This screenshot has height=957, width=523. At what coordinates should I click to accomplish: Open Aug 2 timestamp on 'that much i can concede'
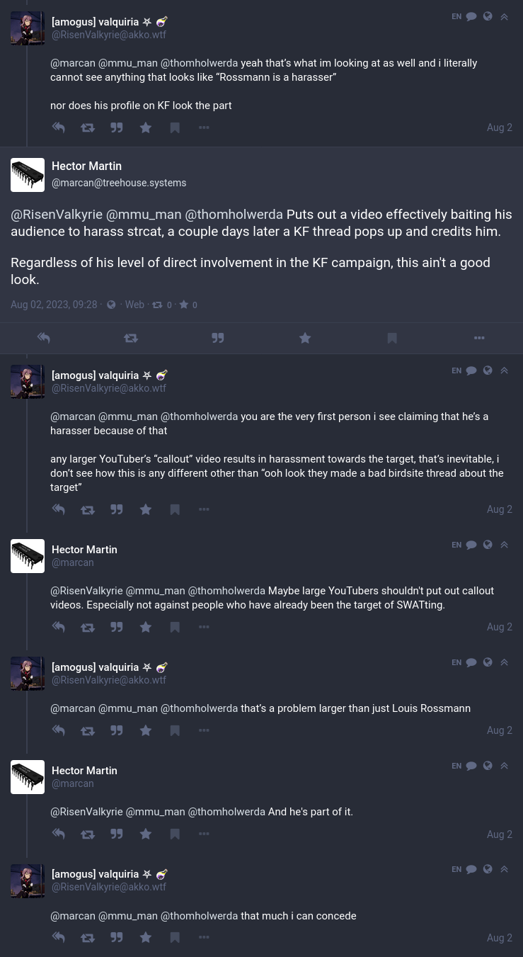500,938
